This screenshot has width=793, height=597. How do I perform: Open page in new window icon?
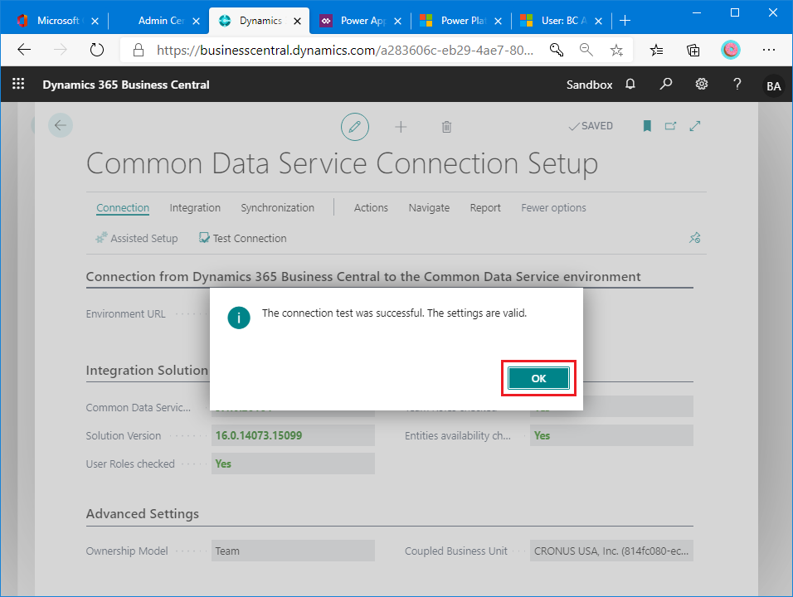pos(670,126)
